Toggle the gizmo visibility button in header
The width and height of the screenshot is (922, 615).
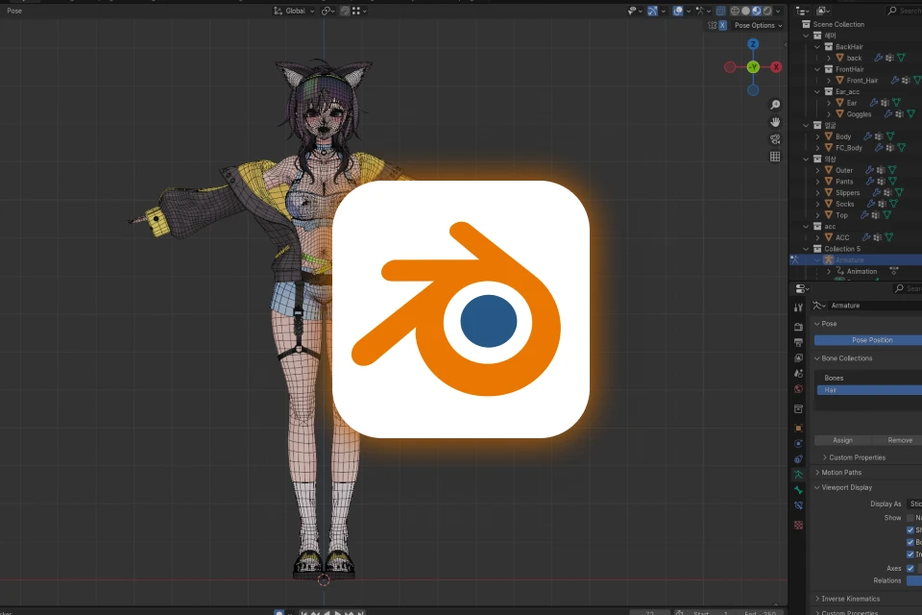pyautogui.click(x=652, y=11)
